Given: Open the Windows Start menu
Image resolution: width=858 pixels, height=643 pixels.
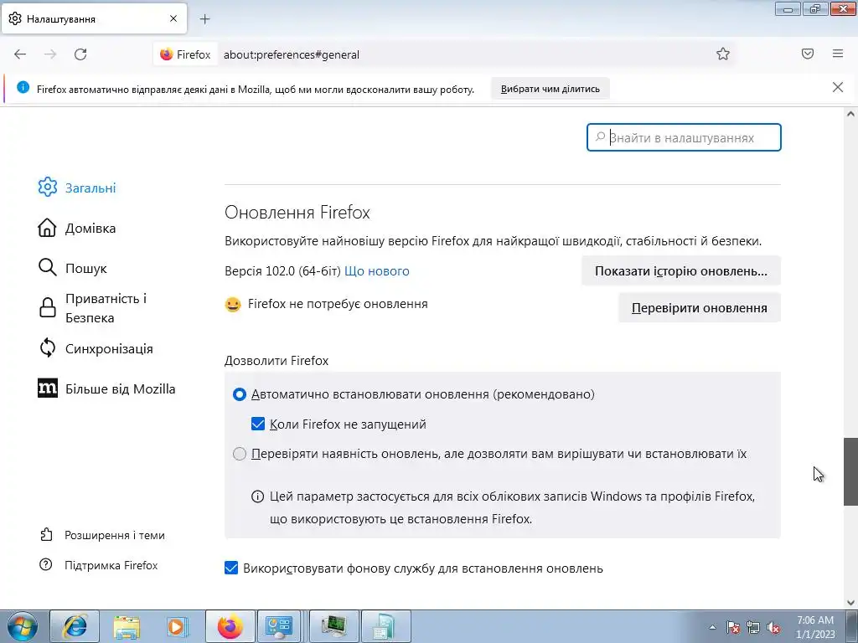Looking at the screenshot, I should 22,626.
